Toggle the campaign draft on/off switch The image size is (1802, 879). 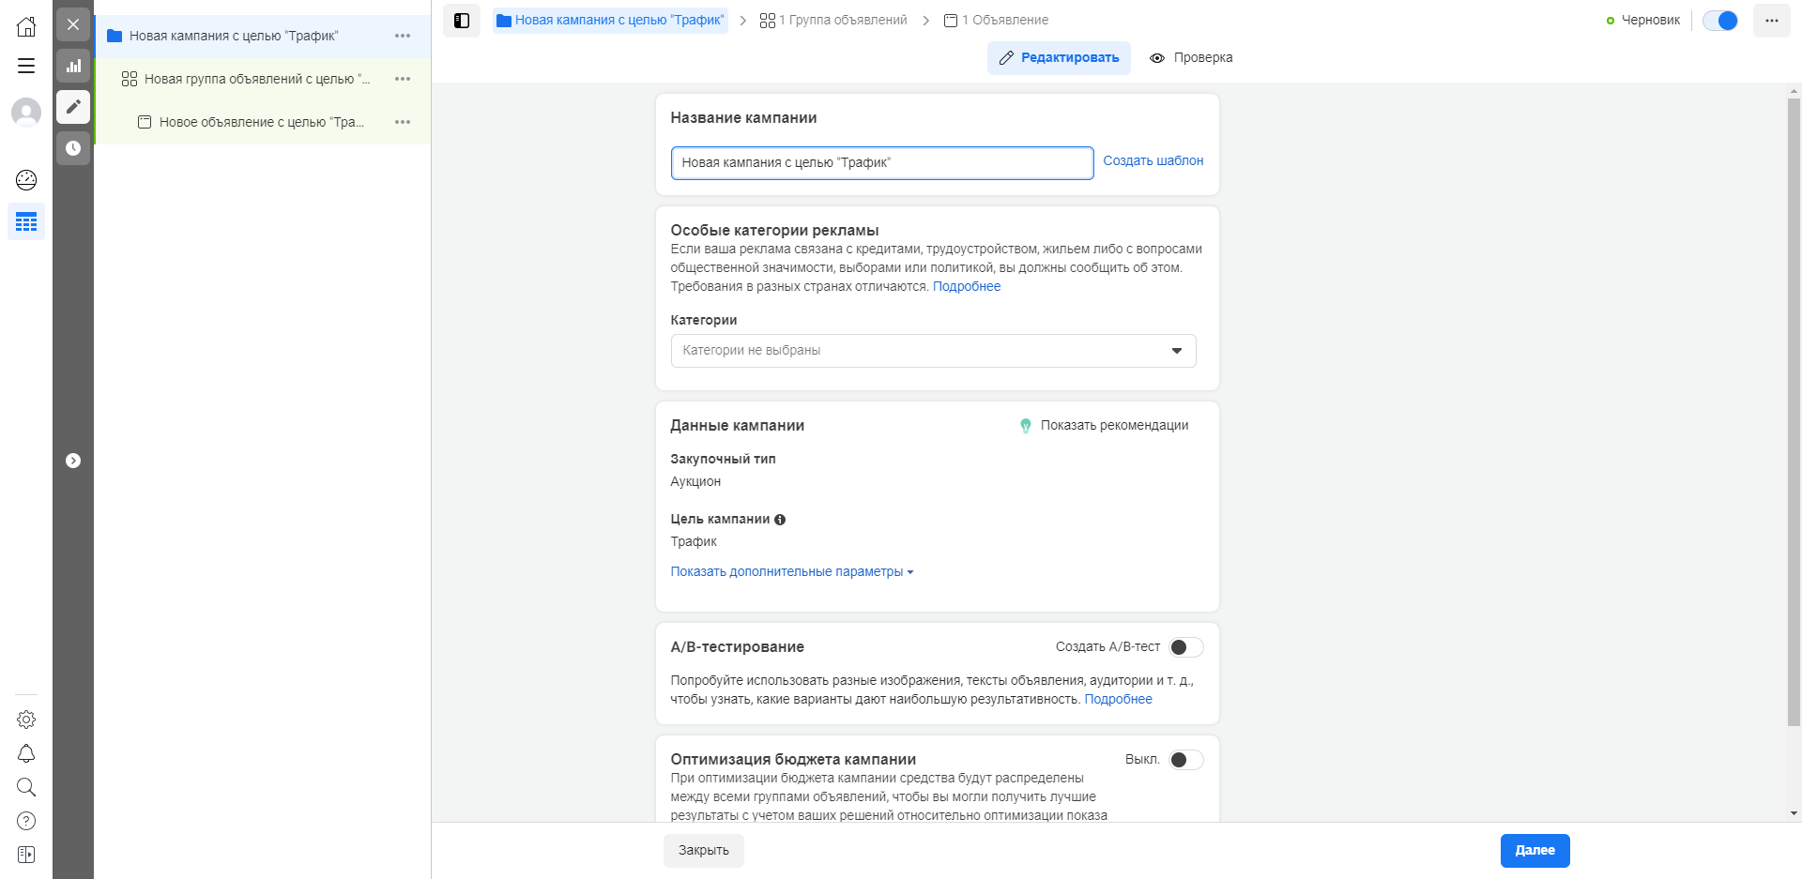point(1720,21)
